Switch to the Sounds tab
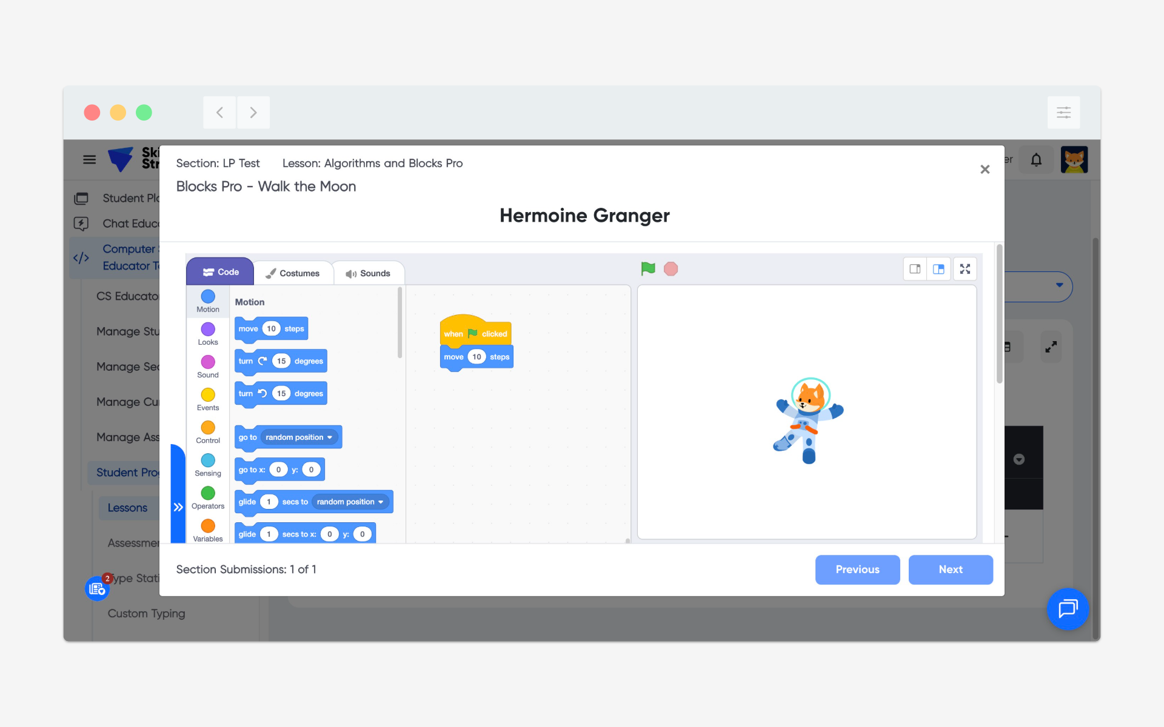 [x=368, y=273]
